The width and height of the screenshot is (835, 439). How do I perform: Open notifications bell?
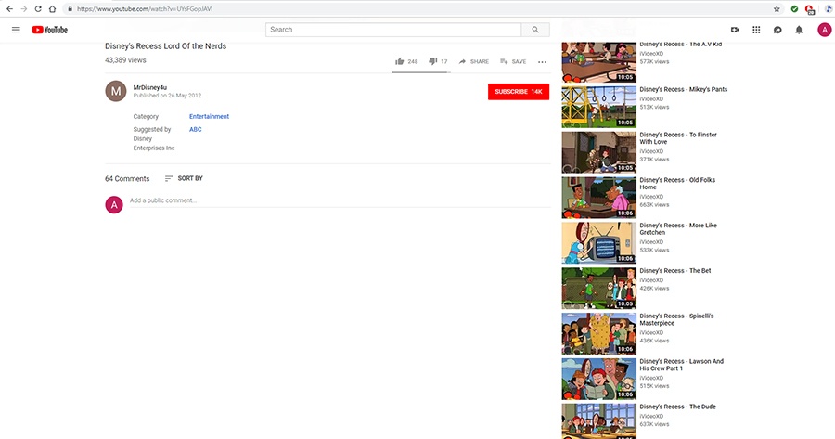point(799,30)
